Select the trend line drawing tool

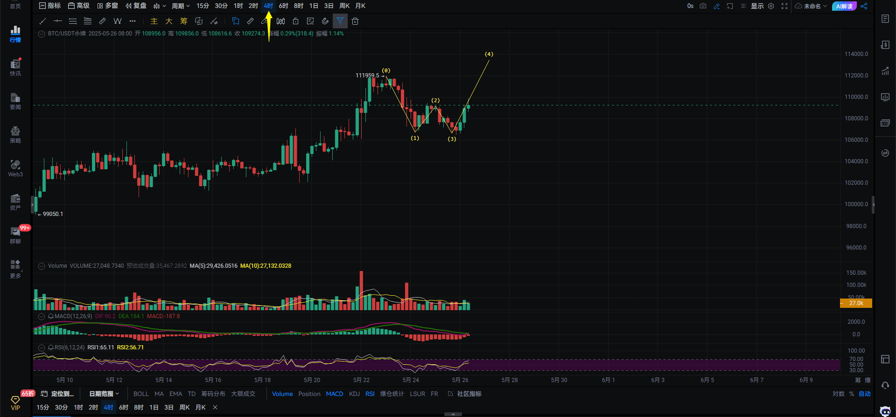[x=43, y=21]
